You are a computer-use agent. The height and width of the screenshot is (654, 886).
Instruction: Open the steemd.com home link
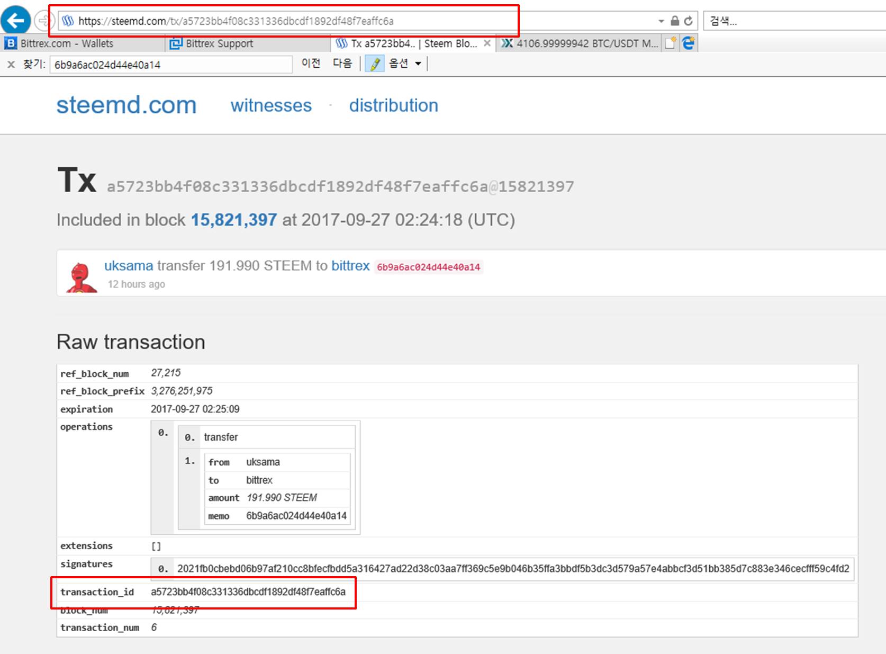tap(126, 105)
